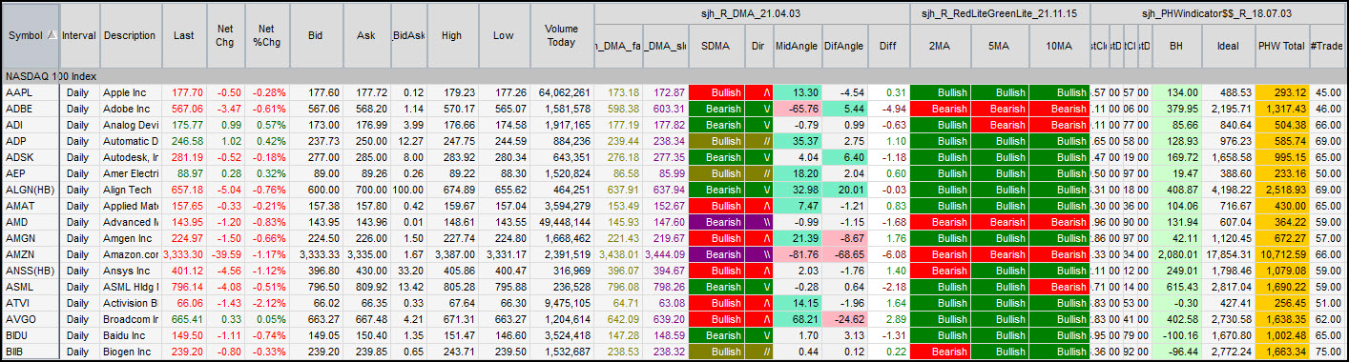Click AAPL's red Bullish SDMA cell
Image resolution: width=1349 pixels, height=362 pixels.
(716, 92)
